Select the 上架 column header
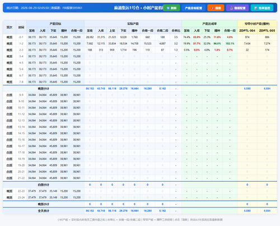280x226 pixels. (112, 30)
